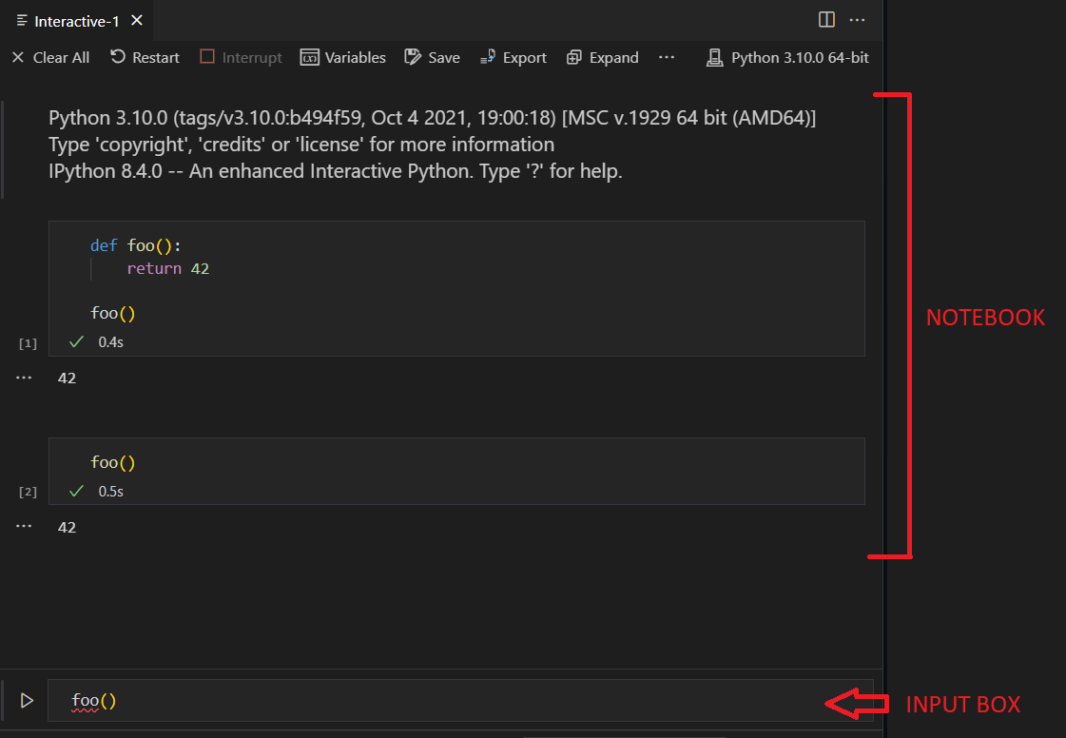Open the Variables panel icon
This screenshot has width=1066, height=738.
313,57
